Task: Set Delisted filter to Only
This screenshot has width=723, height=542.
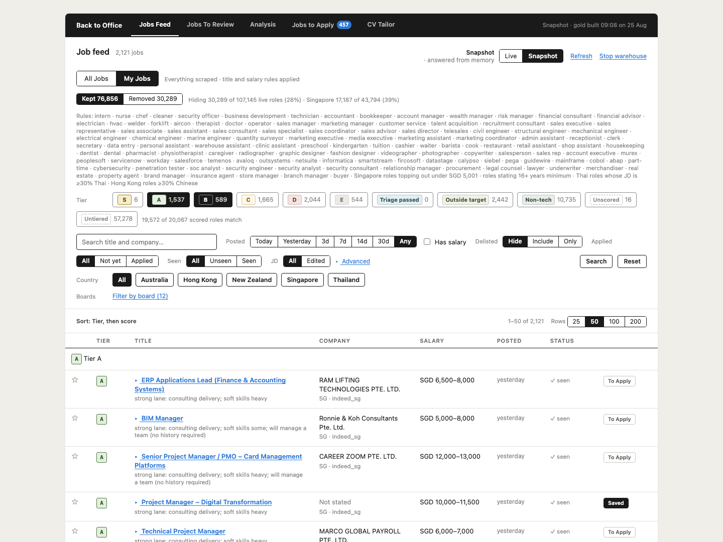Action: [570, 241]
